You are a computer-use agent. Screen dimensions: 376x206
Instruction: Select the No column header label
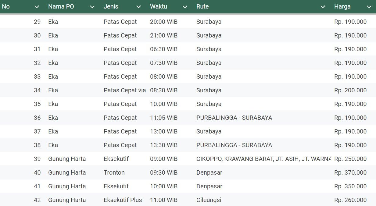[x=6, y=6]
